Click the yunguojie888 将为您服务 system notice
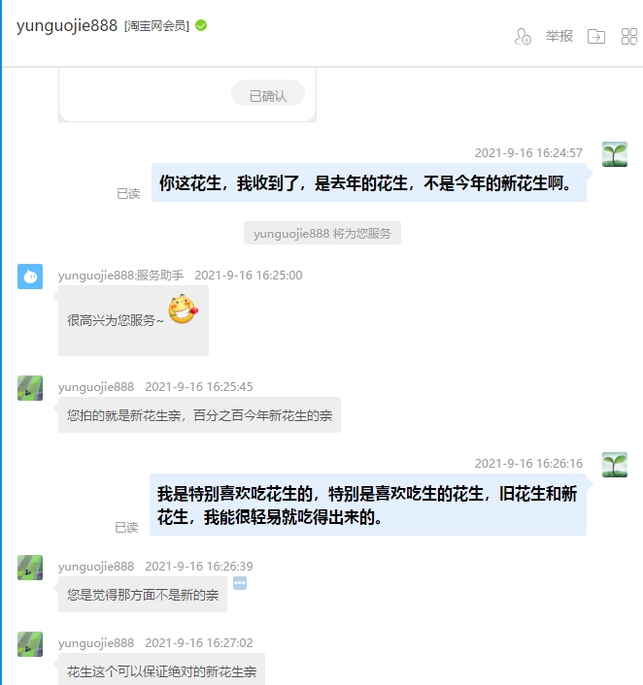The width and height of the screenshot is (643, 685). click(322, 233)
